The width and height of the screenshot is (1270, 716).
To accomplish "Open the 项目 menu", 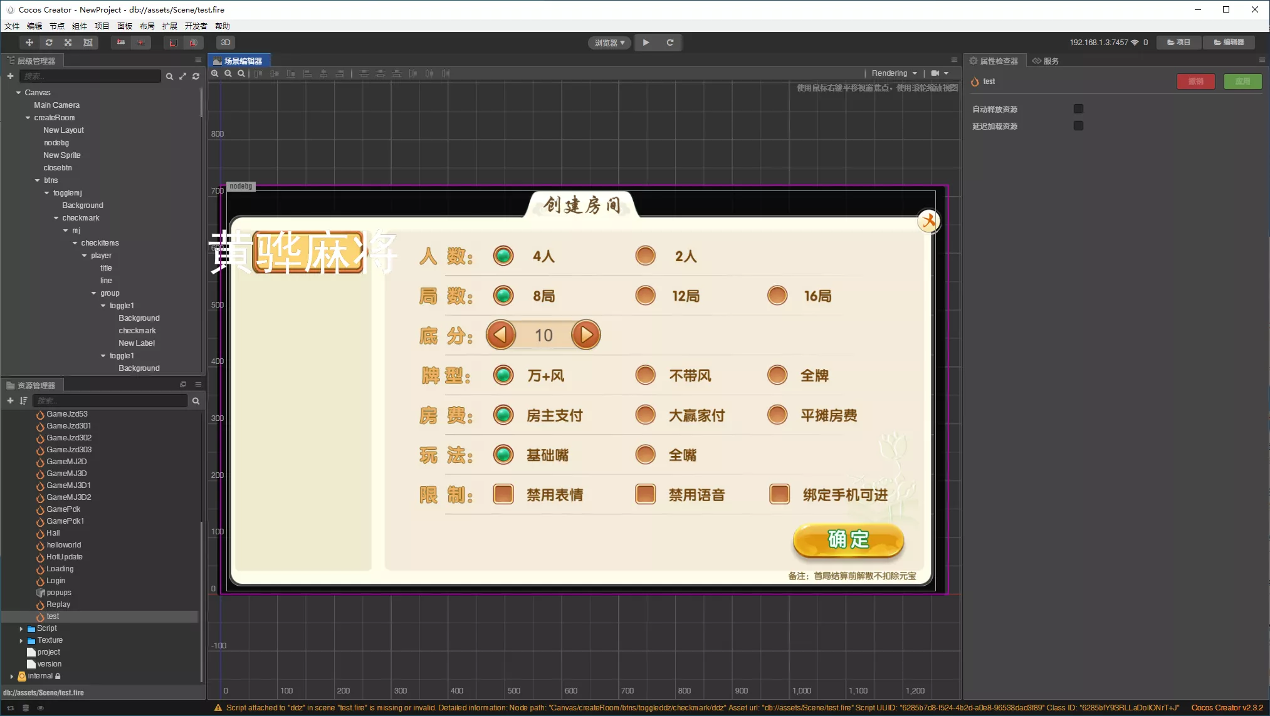I will pos(102,26).
